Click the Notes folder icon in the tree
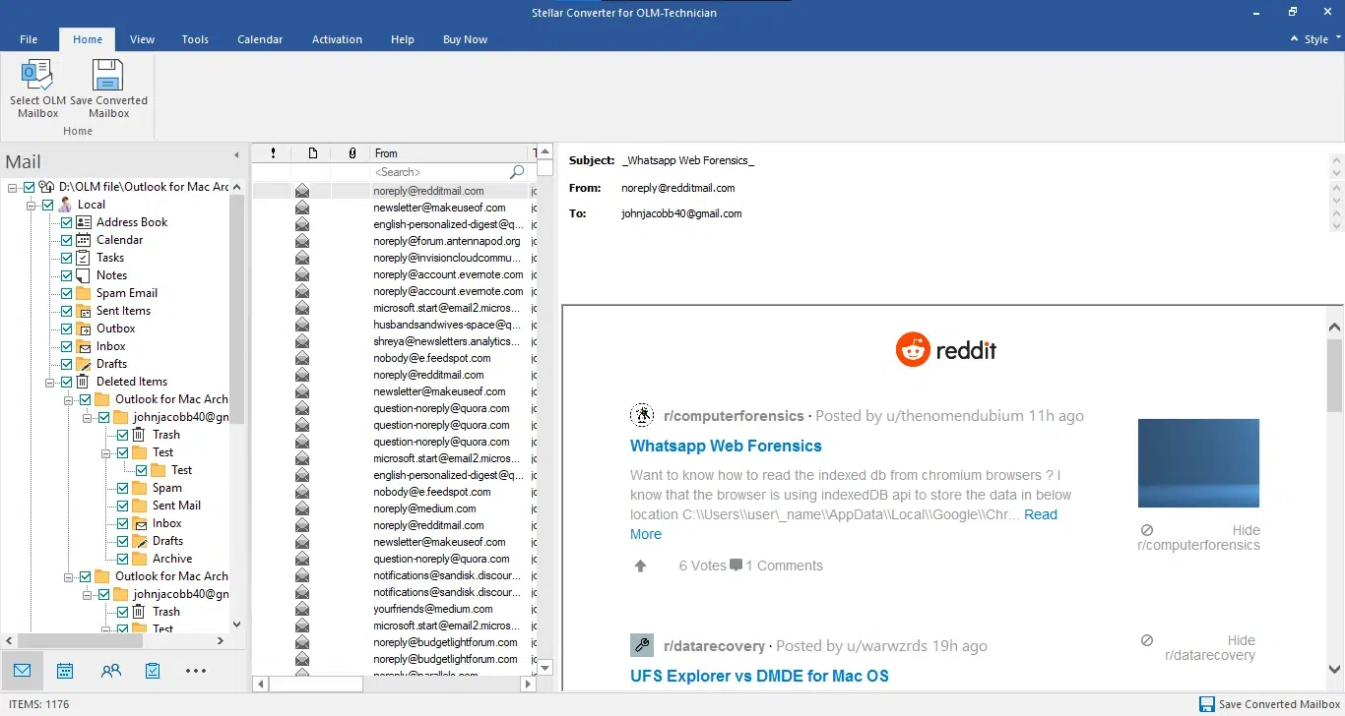Viewport: 1345px width, 716px height. (84, 275)
